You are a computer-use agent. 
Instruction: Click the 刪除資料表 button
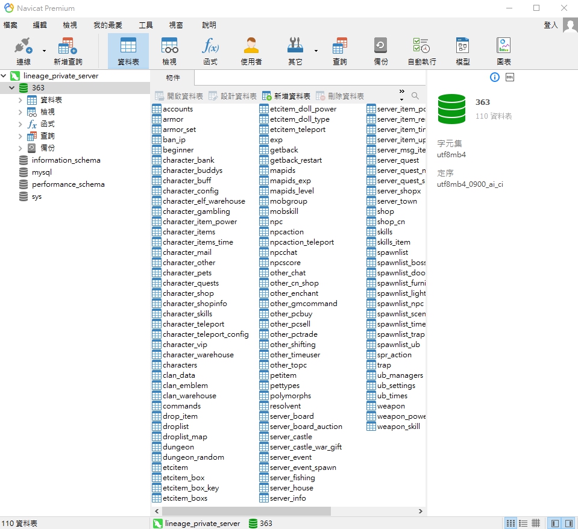click(340, 96)
